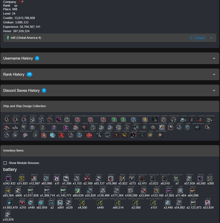Click the rocket icon showing x57,939
This screenshot has height=223, width=220.
189,178
